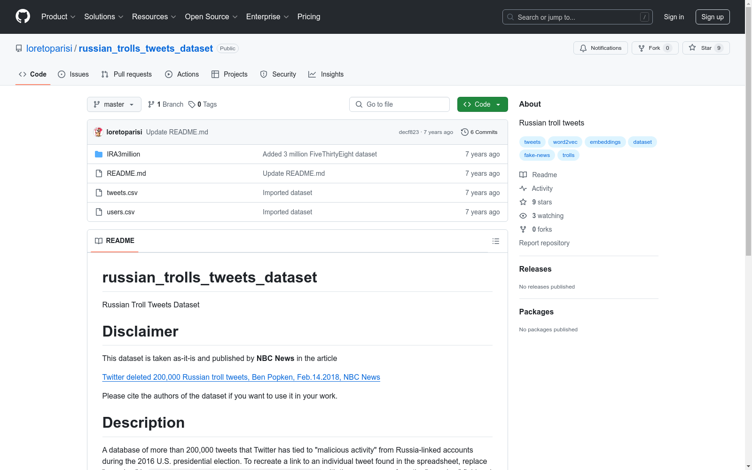Screen dimensions: 752x470
Task: Click the Packages heading link
Action: [536, 312]
